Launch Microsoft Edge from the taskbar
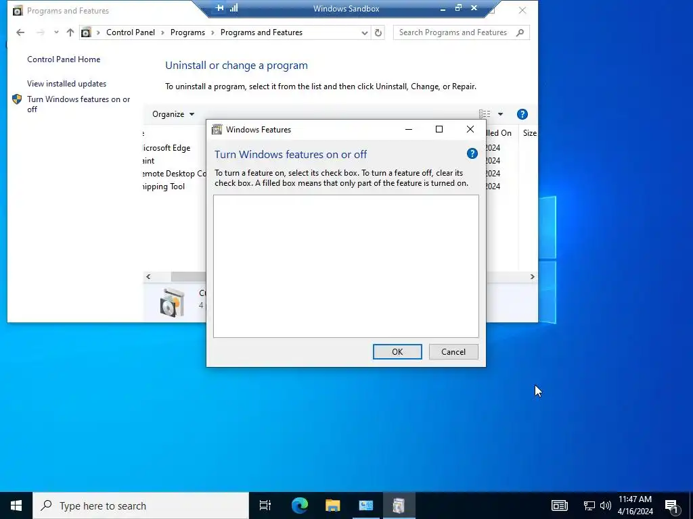Image resolution: width=693 pixels, height=519 pixels. pos(299,505)
